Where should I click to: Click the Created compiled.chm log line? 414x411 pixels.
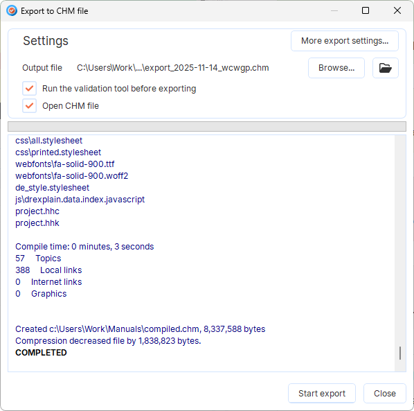pyautogui.click(x=141, y=329)
